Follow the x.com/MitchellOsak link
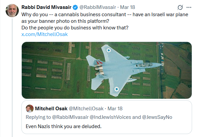 coord(44,34)
